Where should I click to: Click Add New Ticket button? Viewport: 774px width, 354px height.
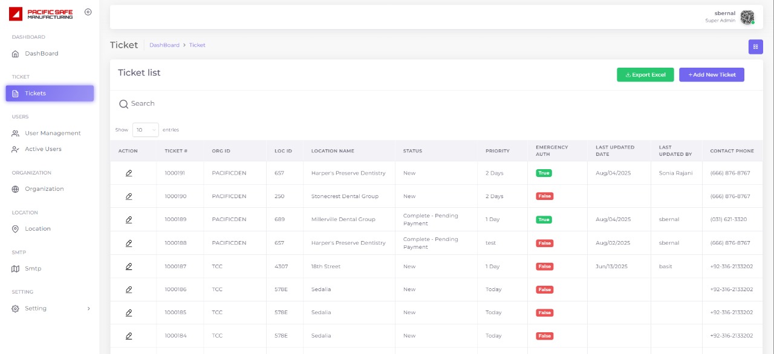(x=711, y=75)
